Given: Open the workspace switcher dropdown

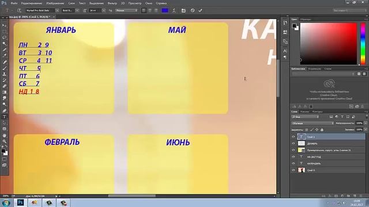Looking at the screenshot, I should pos(349,10).
